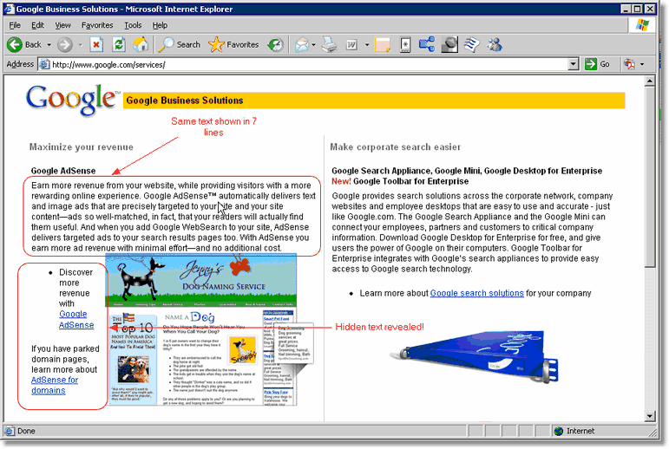
Task: Open the Search pane from toolbar
Action: pyautogui.click(x=179, y=44)
